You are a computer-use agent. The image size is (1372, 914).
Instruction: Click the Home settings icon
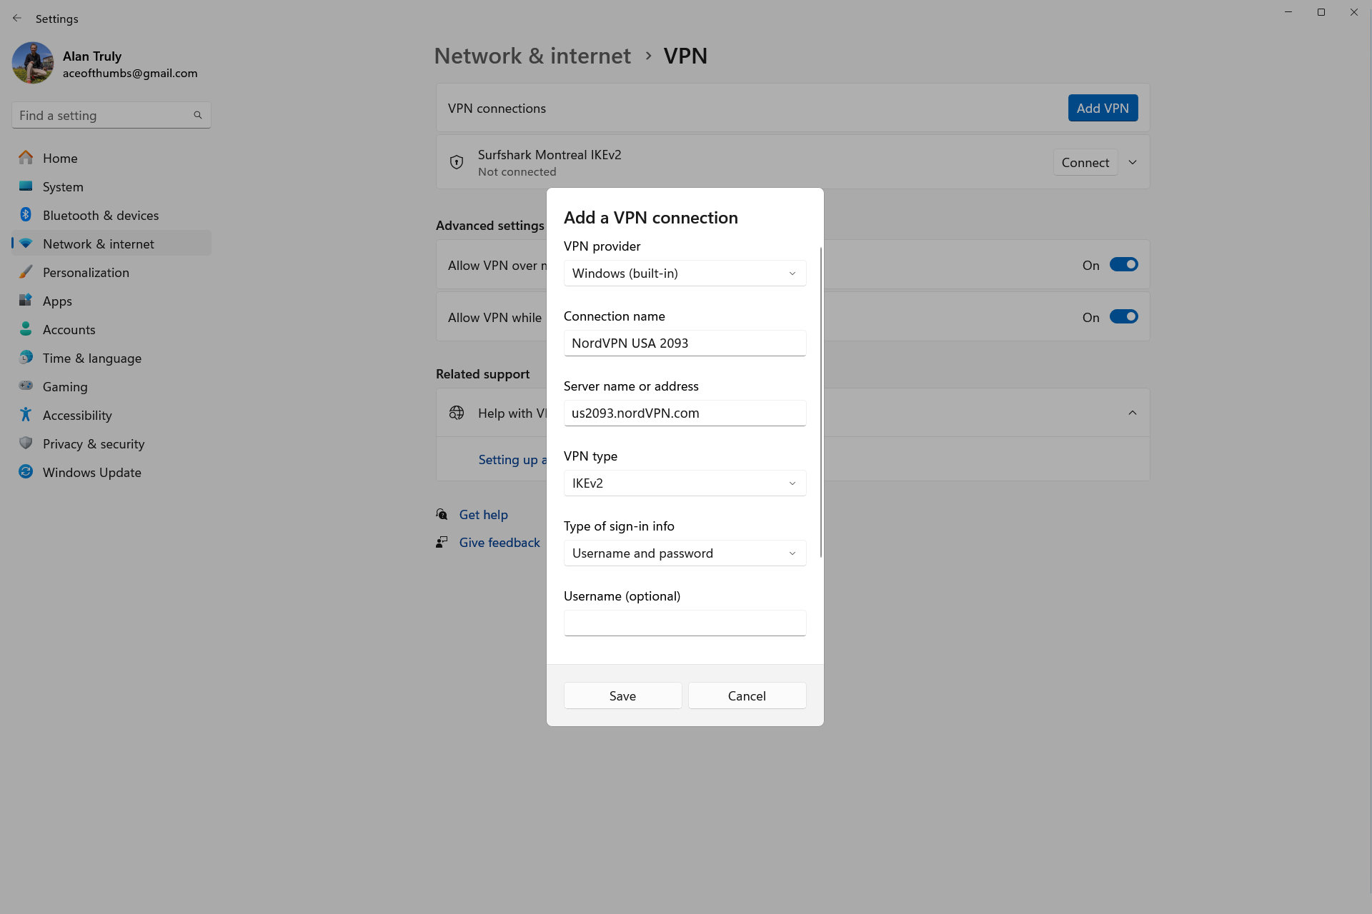point(26,157)
